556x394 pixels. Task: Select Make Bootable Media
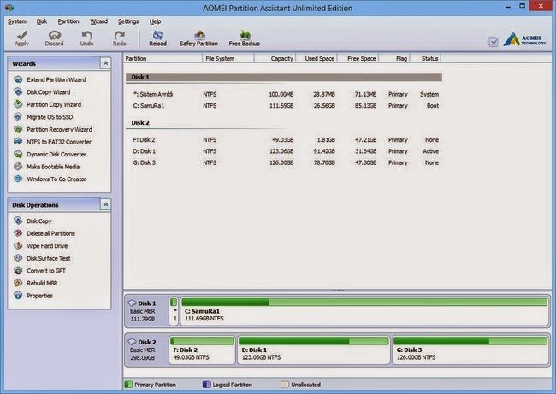[53, 167]
